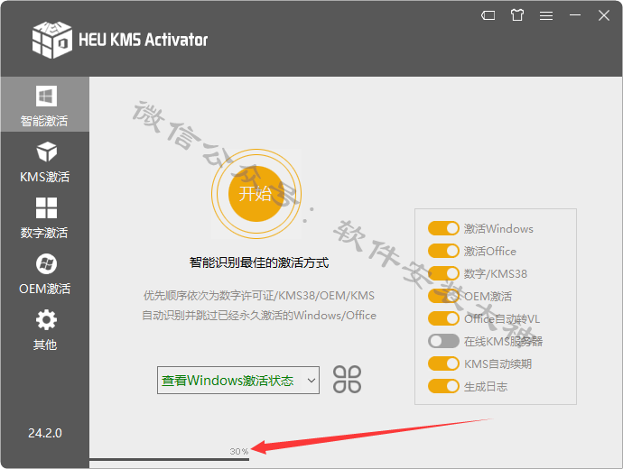This screenshot has width=623, height=469.
Task: Enable the 在线KMS服务器 switch
Action: (443, 341)
